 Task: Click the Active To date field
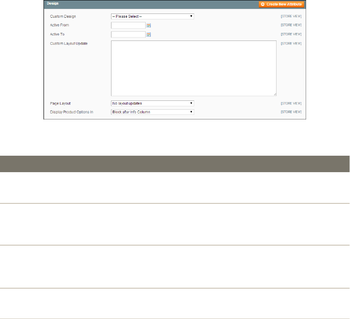point(128,34)
